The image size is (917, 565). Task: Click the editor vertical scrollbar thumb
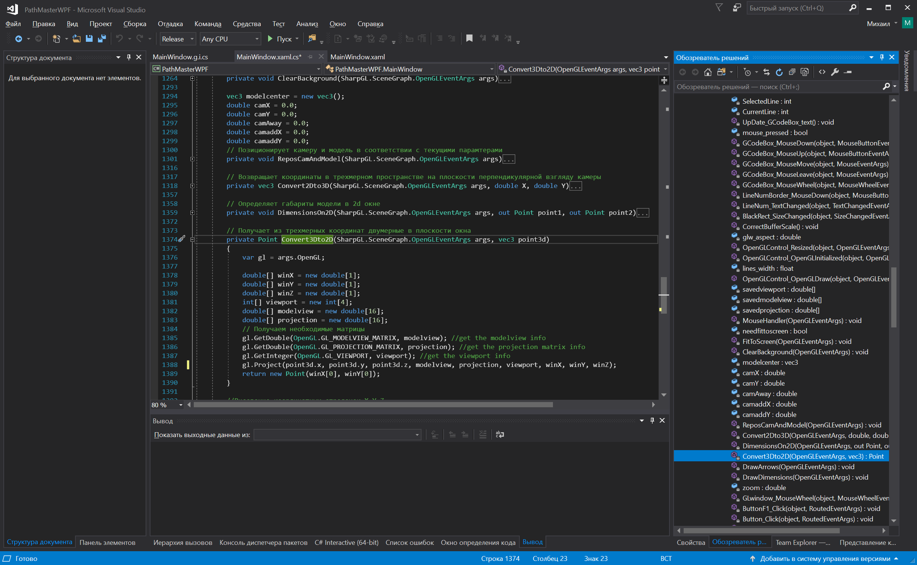[664, 288]
